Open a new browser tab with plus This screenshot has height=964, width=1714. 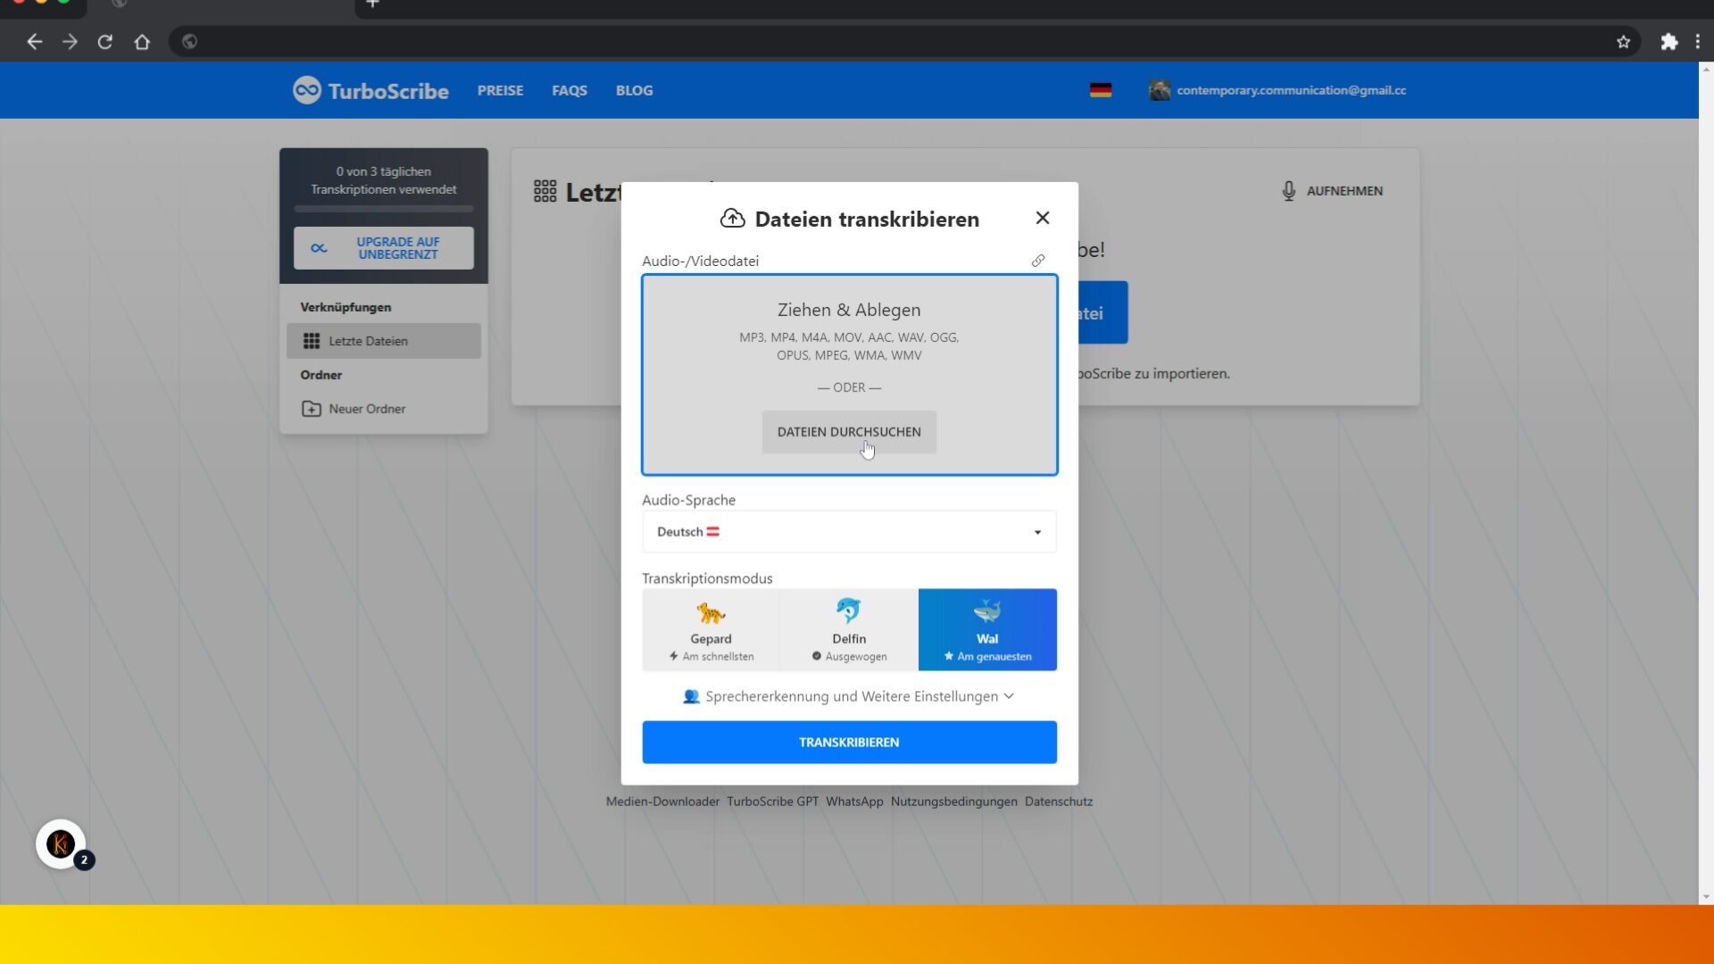pyautogui.click(x=373, y=4)
